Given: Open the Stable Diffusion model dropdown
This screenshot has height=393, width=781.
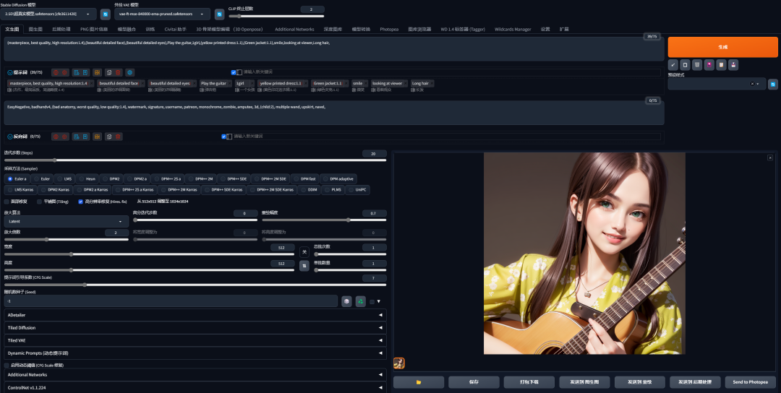Looking at the screenshot, I should pyautogui.click(x=48, y=14).
